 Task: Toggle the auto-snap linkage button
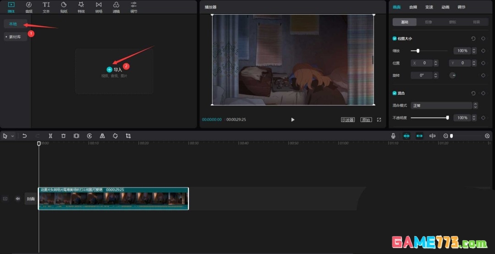(x=419, y=136)
